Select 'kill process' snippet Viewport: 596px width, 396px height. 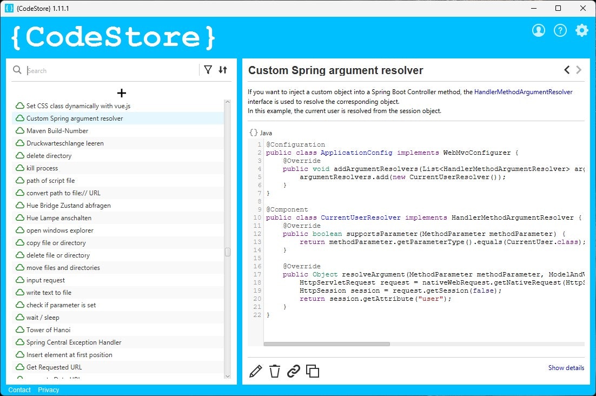[x=118, y=168]
